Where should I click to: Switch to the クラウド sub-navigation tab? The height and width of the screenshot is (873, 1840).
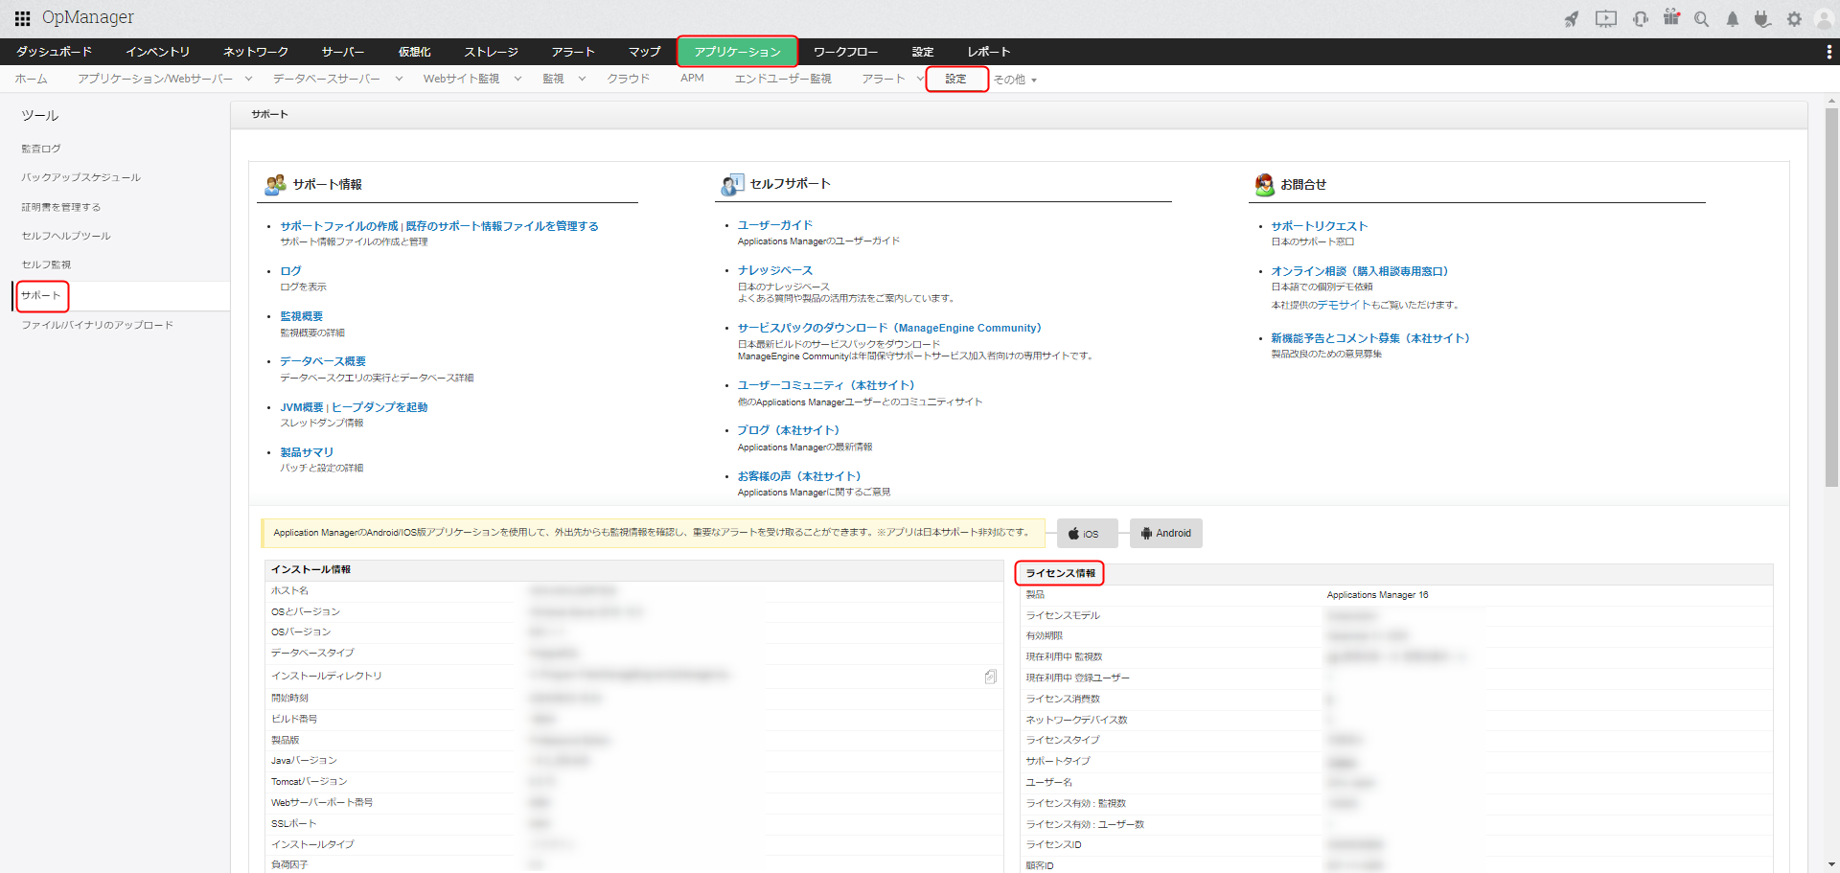[629, 79]
